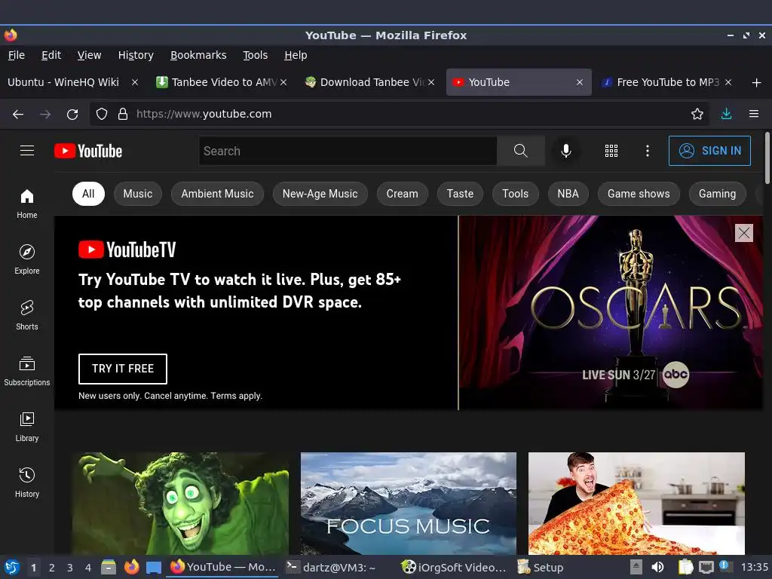Launch Firefox from the taskbar launcher
The height and width of the screenshot is (579, 772).
click(x=131, y=567)
